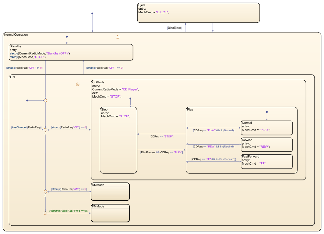Click the history junction inside NormalOperation

point(118,37)
